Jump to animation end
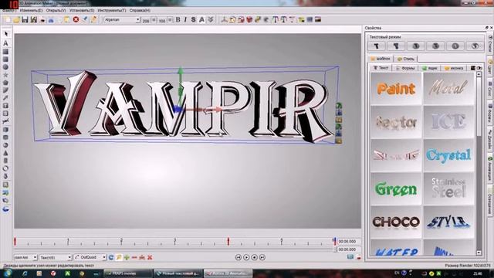Screen dimensions: 494x278 pyautogui.click(x=262, y=257)
